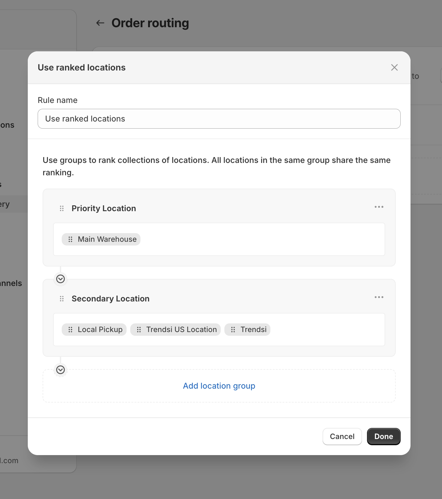Image resolution: width=442 pixels, height=499 pixels.
Task: Open more options for Priority Location group
Action: pyautogui.click(x=379, y=207)
